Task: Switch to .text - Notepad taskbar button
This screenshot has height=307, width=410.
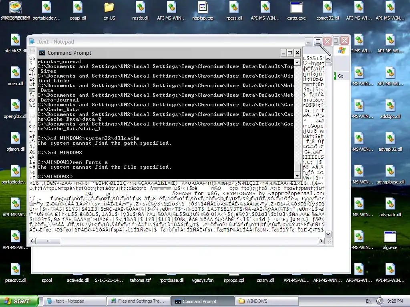Action: pyautogui.click(x=74, y=301)
